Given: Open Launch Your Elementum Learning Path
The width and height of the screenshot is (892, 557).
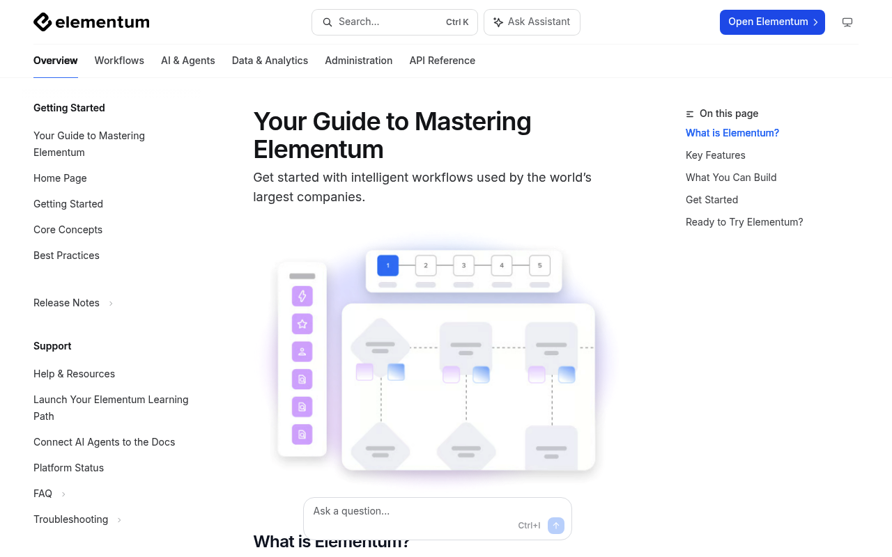Looking at the screenshot, I should coord(111,408).
